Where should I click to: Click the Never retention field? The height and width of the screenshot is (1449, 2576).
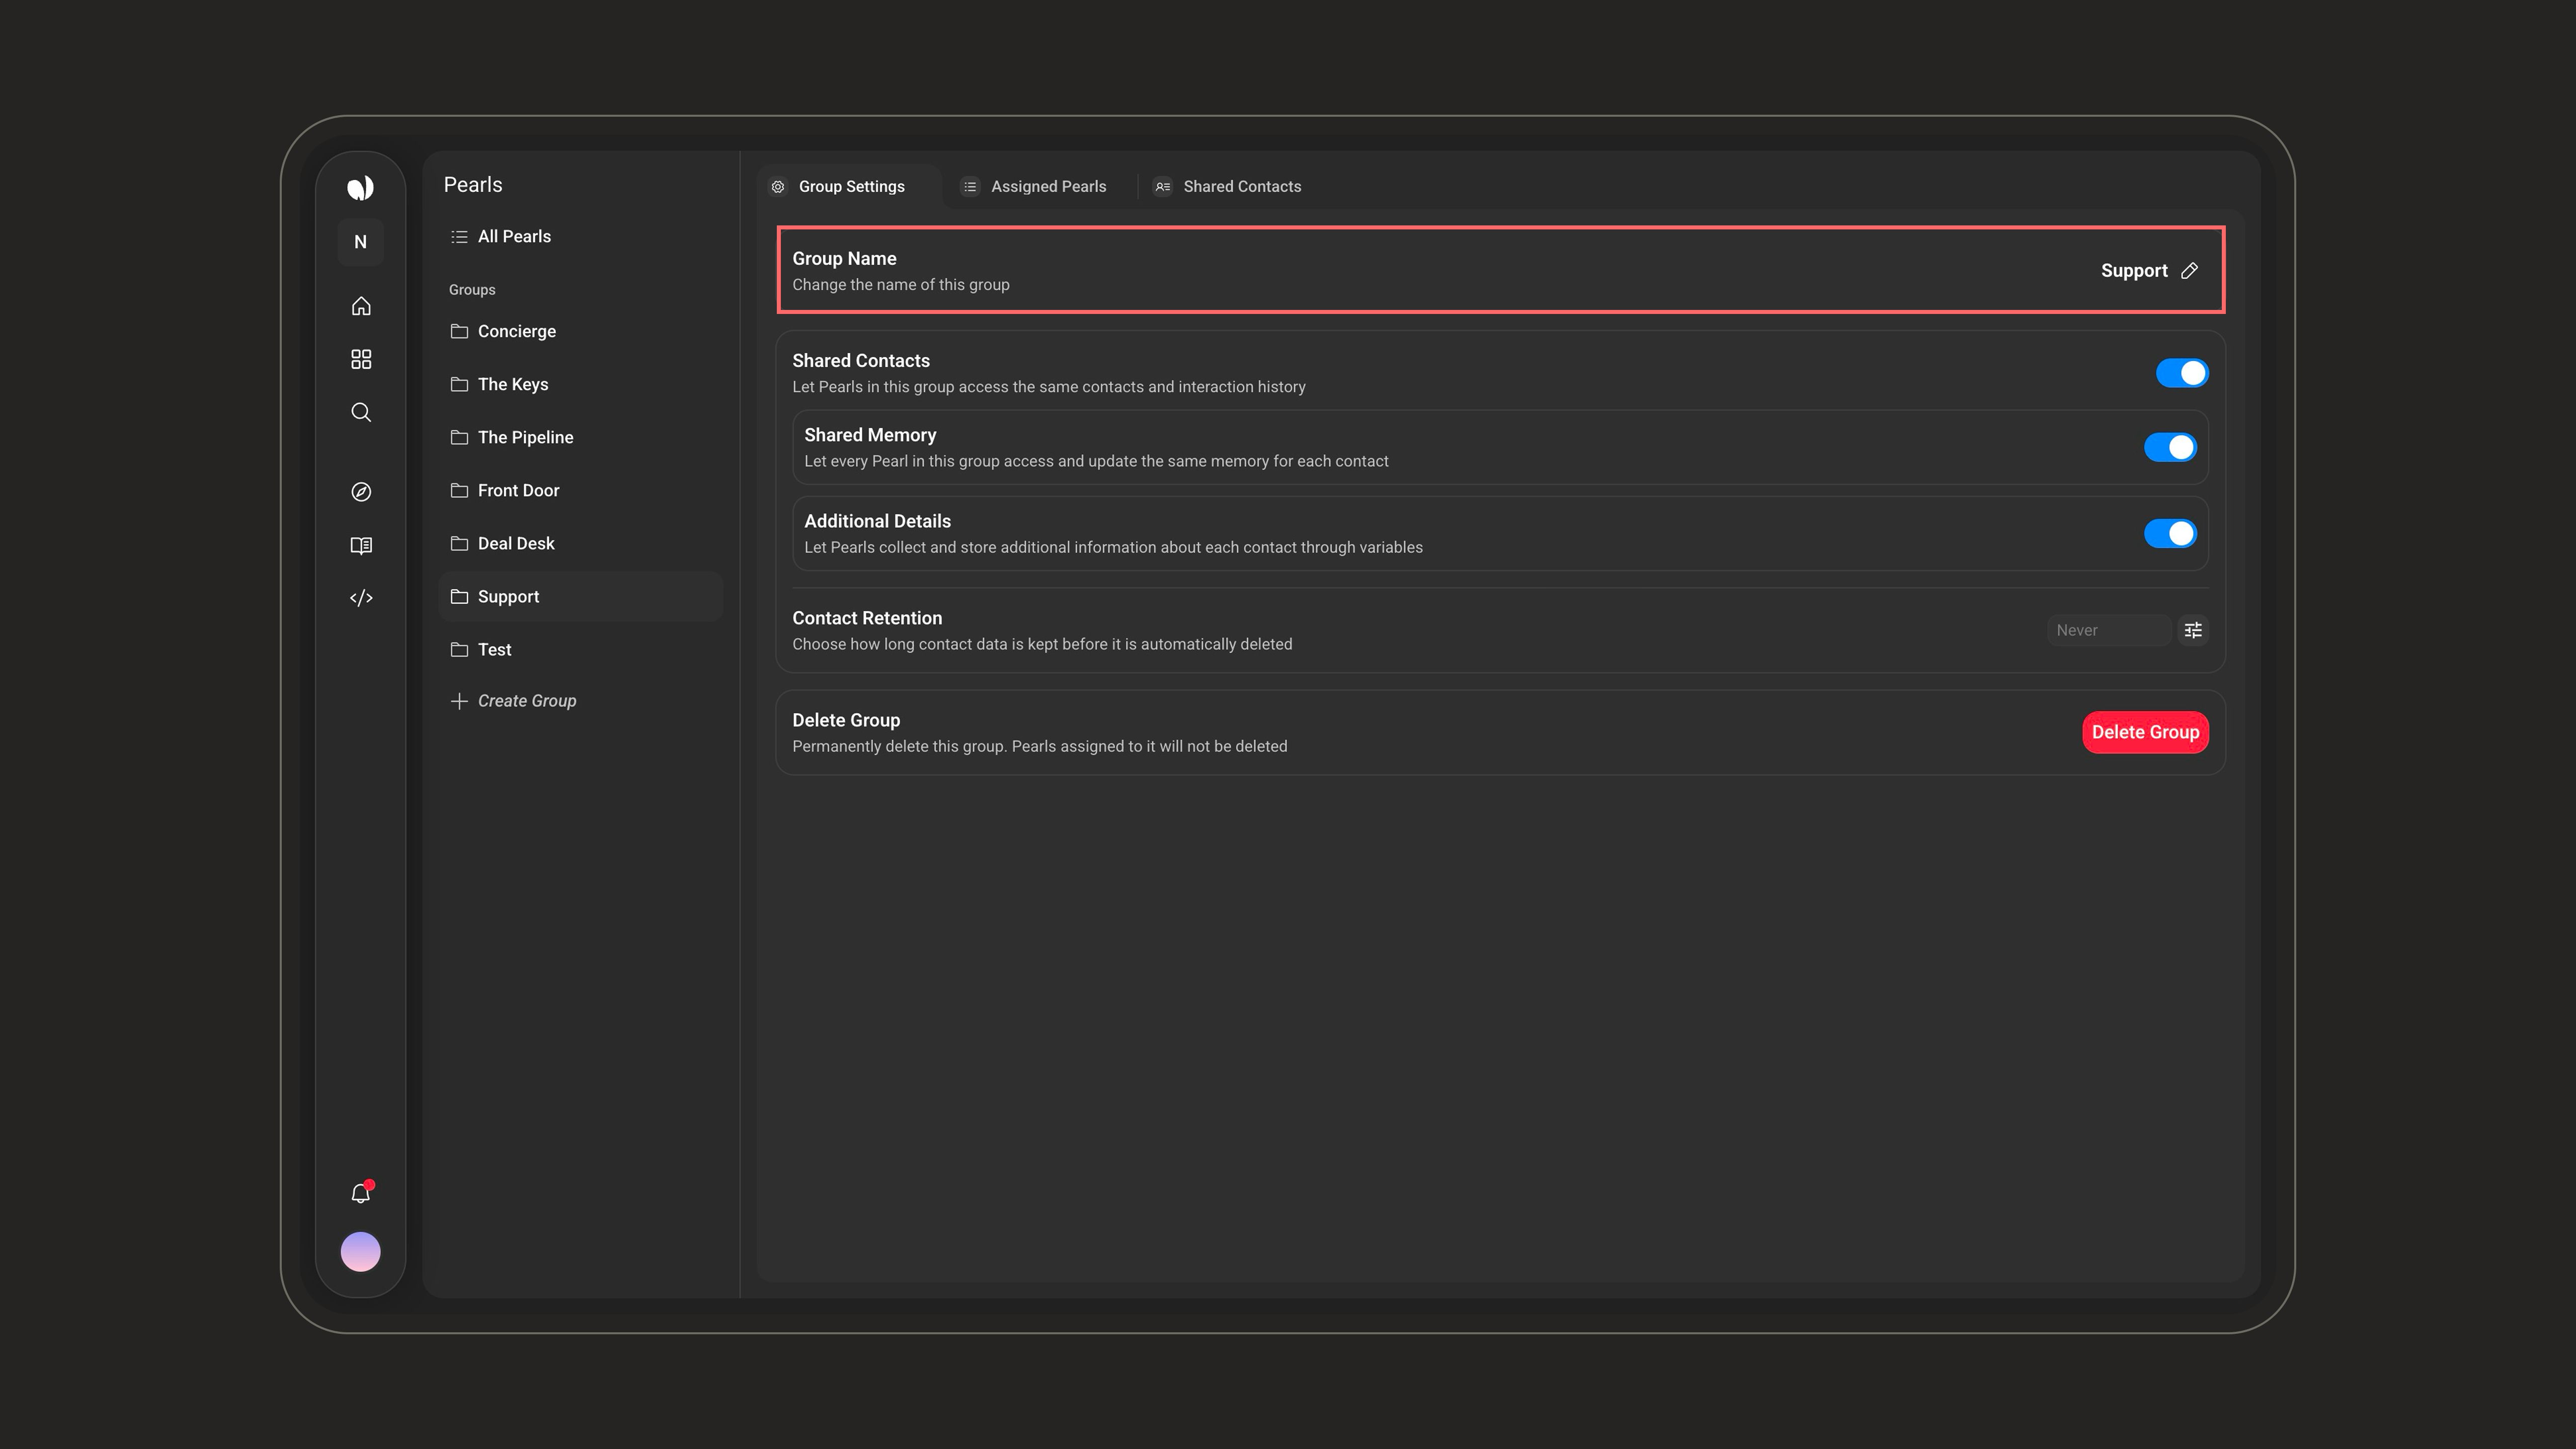point(2109,630)
